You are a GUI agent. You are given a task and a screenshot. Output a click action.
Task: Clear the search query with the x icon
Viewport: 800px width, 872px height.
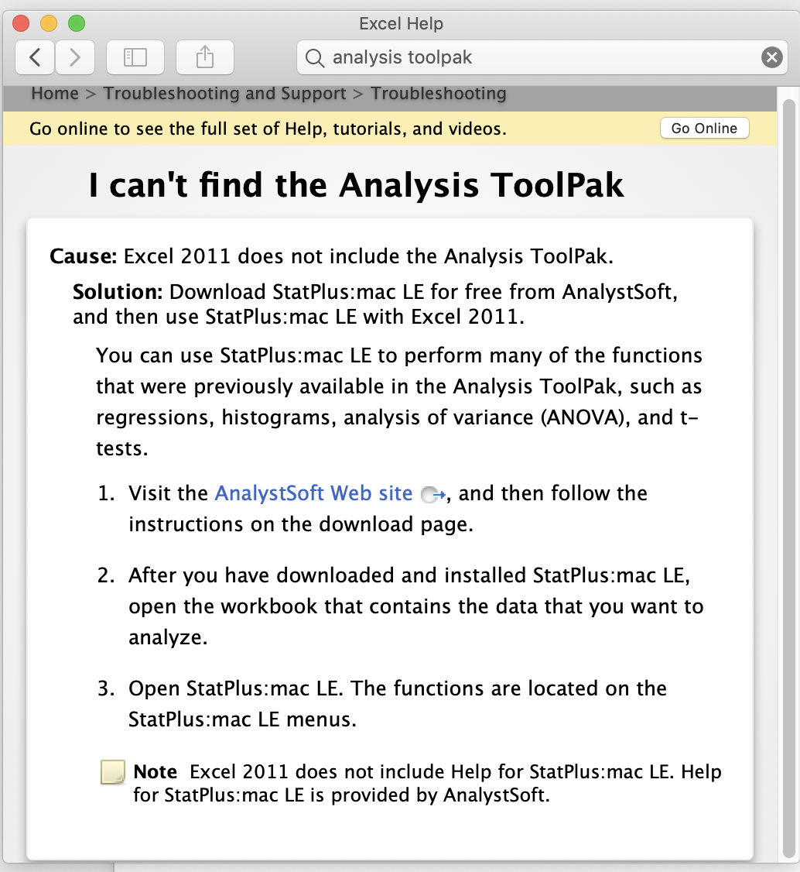pos(771,57)
